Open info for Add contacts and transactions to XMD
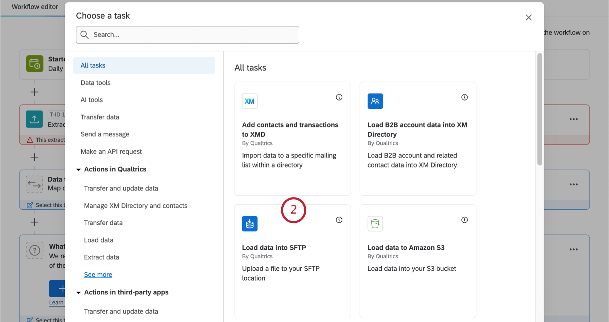Screen dimensions: 609x322 click(339, 97)
